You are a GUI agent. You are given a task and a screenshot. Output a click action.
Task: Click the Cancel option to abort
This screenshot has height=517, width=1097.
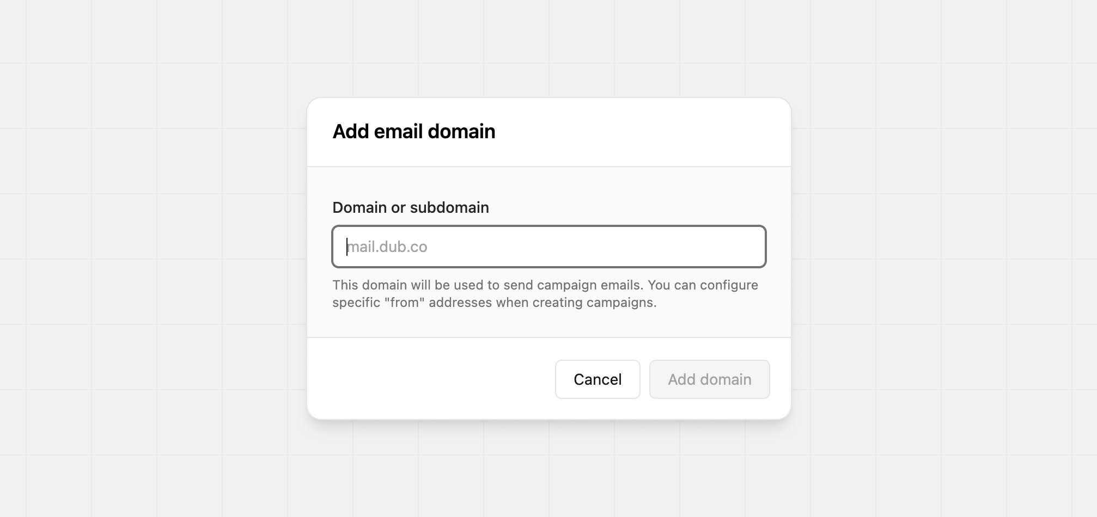pyautogui.click(x=597, y=379)
